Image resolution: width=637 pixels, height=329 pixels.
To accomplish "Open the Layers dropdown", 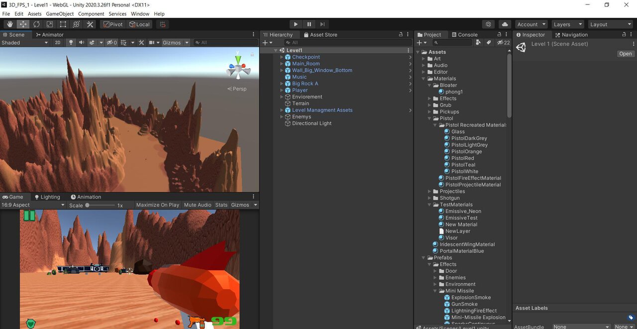I will (567, 24).
